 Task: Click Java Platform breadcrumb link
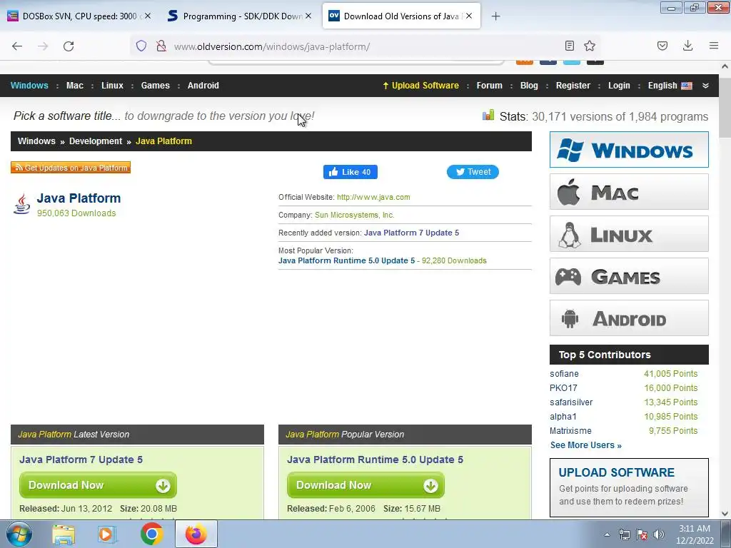163,141
